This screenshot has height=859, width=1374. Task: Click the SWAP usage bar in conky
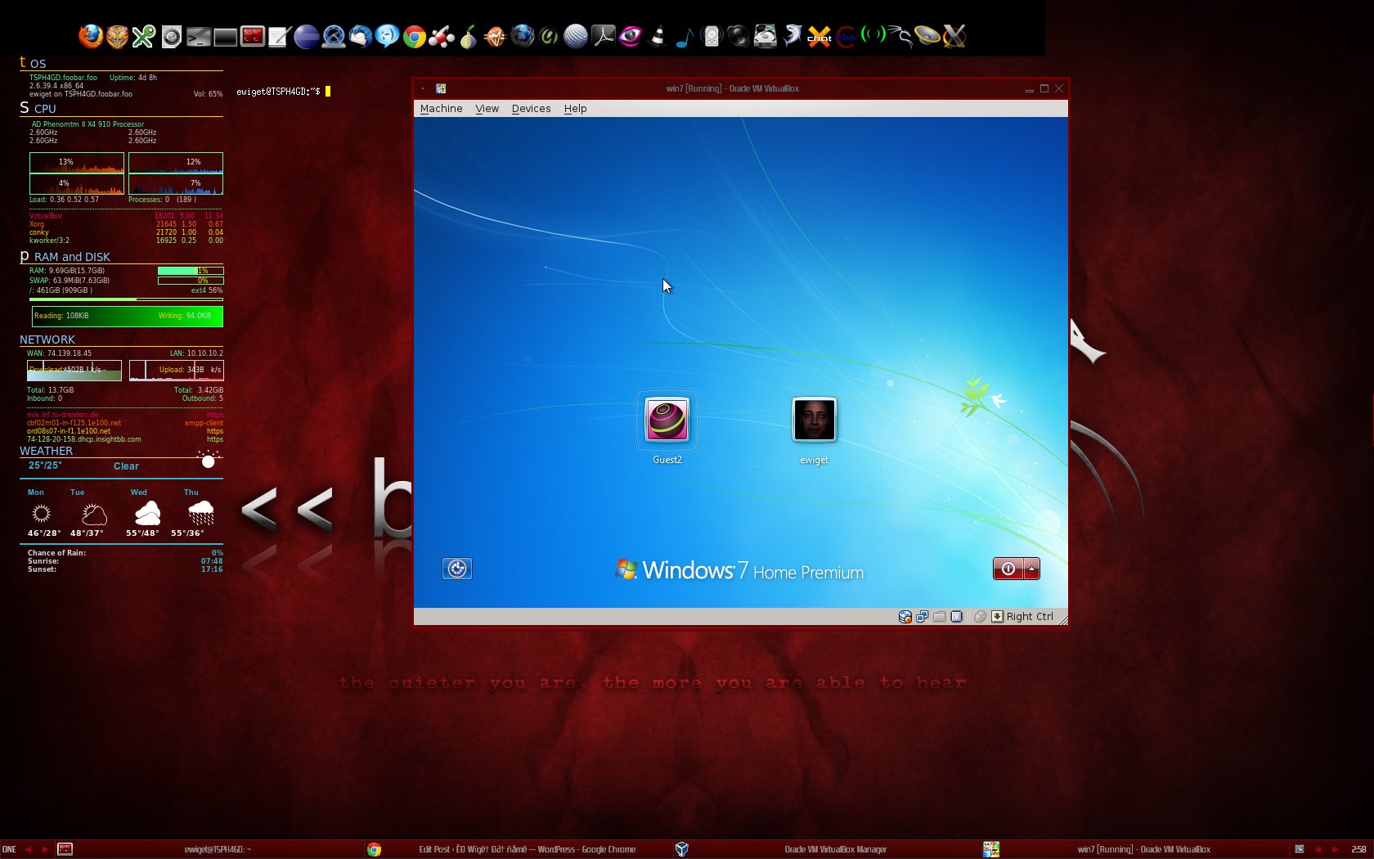190,281
